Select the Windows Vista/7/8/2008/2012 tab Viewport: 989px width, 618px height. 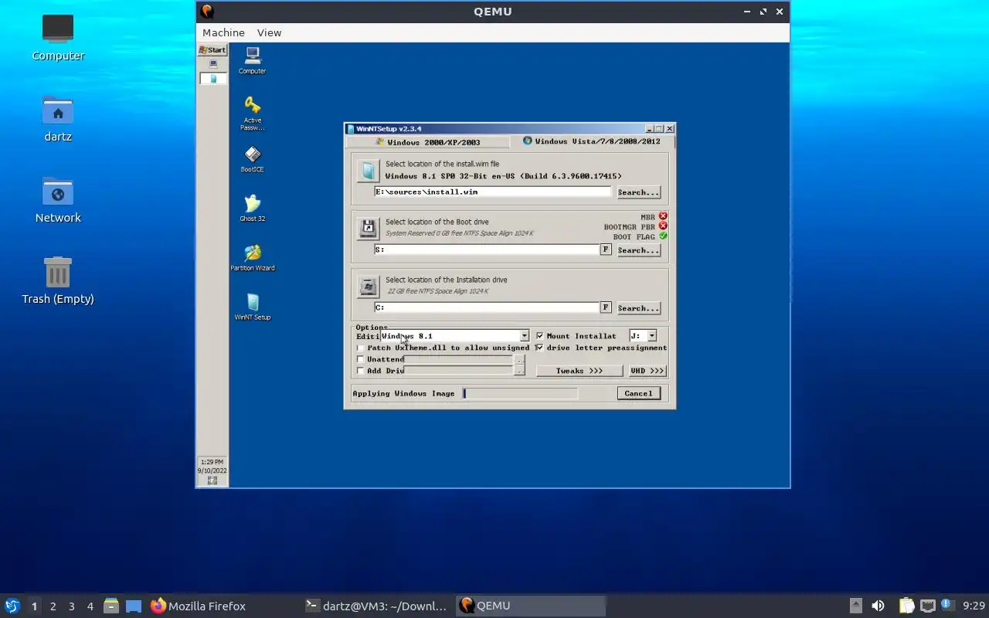click(x=592, y=141)
